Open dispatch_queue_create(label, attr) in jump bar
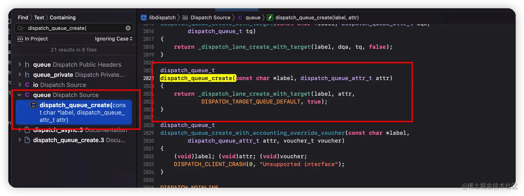This screenshot has width=524, height=196. 317,17
